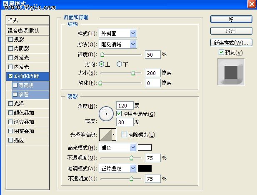Viewport: 257px width, 195px height.
Task: Click the 深度 depth value field
Action: click(x=152, y=55)
